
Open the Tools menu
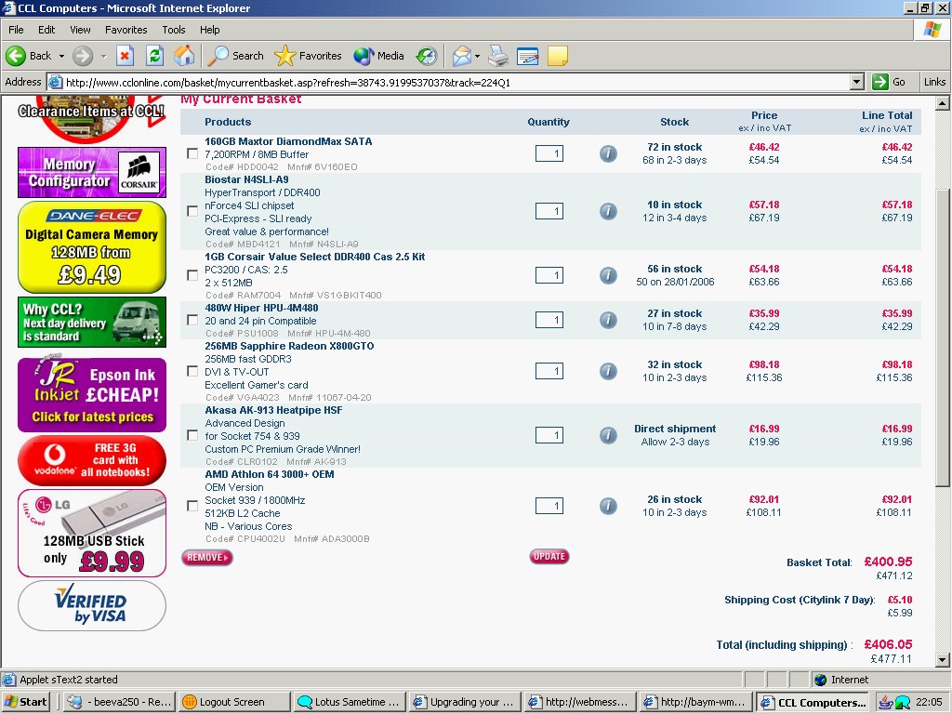pyautogui.click(x=174, y=30)
